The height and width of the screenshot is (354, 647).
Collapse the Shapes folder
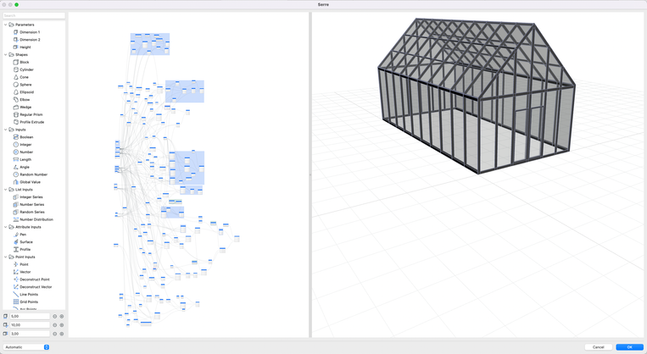(5, 54)
